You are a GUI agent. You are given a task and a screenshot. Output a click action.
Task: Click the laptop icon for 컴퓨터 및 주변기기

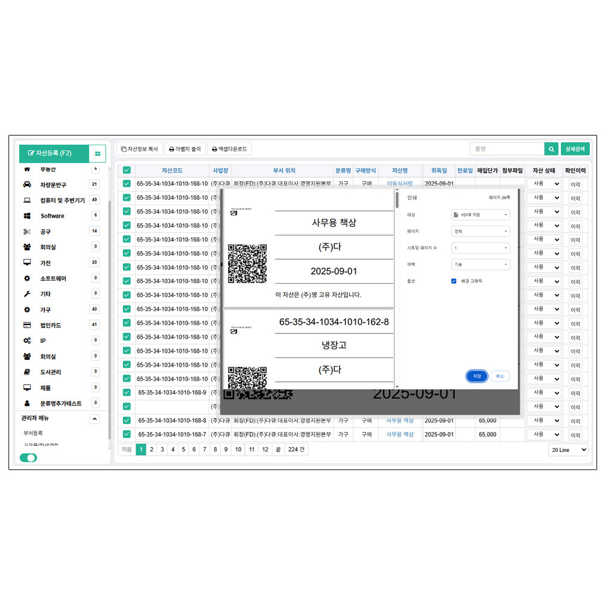[x=27, y=200]
